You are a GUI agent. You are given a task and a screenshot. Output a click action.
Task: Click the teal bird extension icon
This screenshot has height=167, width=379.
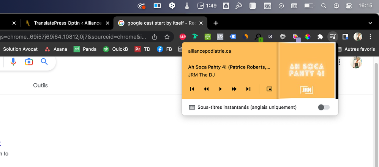[195, 37]
